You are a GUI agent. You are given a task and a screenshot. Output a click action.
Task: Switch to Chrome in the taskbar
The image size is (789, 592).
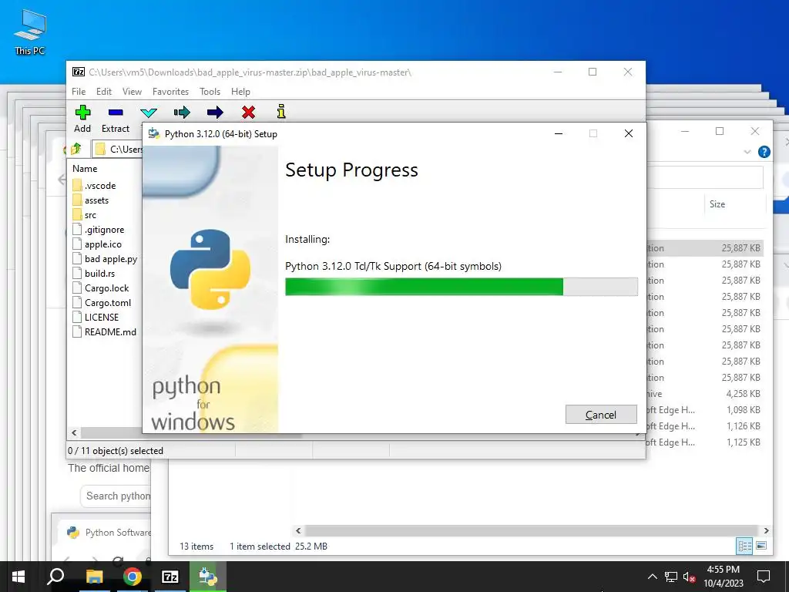pyautogui.click(x=132, y=577)
